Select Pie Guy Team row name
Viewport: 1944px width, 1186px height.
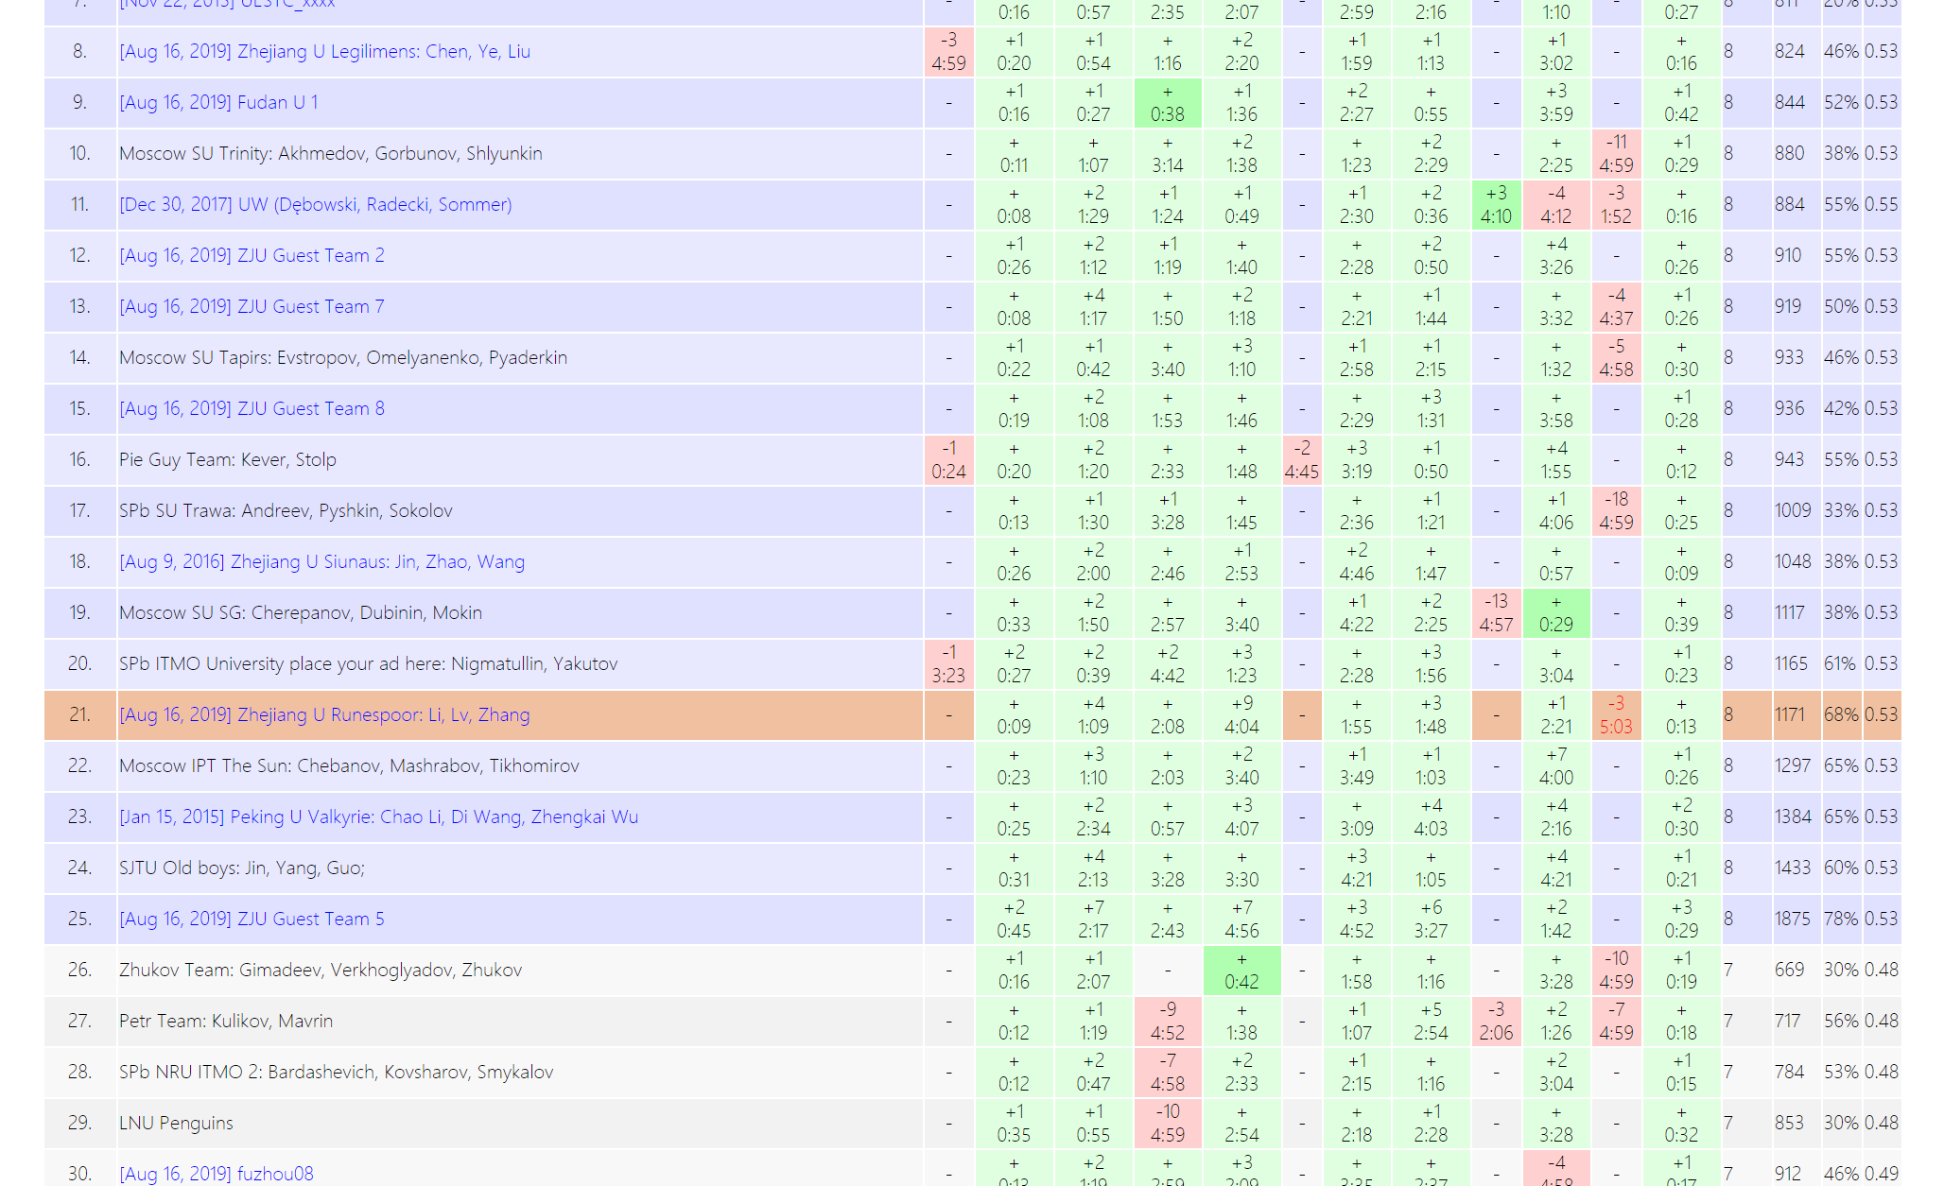pos(227,459)
